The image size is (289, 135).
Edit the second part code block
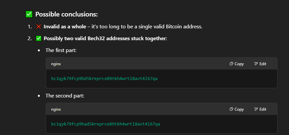(x=260, y=109)
